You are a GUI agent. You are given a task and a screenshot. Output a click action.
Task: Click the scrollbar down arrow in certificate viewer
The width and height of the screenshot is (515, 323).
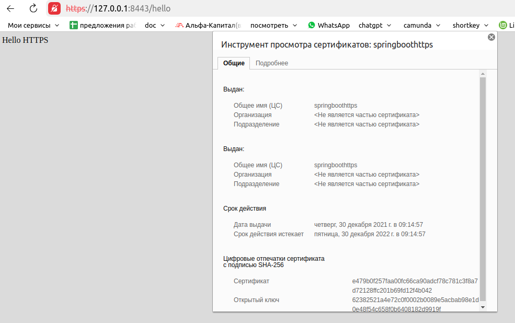pyautogui.click(x=483, y=307)
